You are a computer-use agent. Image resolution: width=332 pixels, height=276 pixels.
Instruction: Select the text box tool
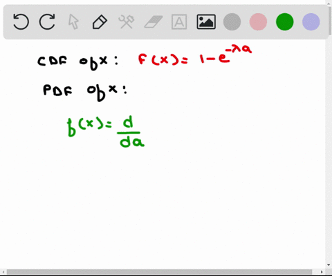click(179, 22)
